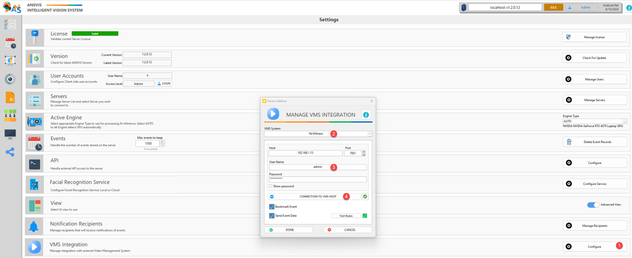Open the presentation chart icon in sidebar
Viewport: 632px width, 258px height.
(x=10, y=61)
